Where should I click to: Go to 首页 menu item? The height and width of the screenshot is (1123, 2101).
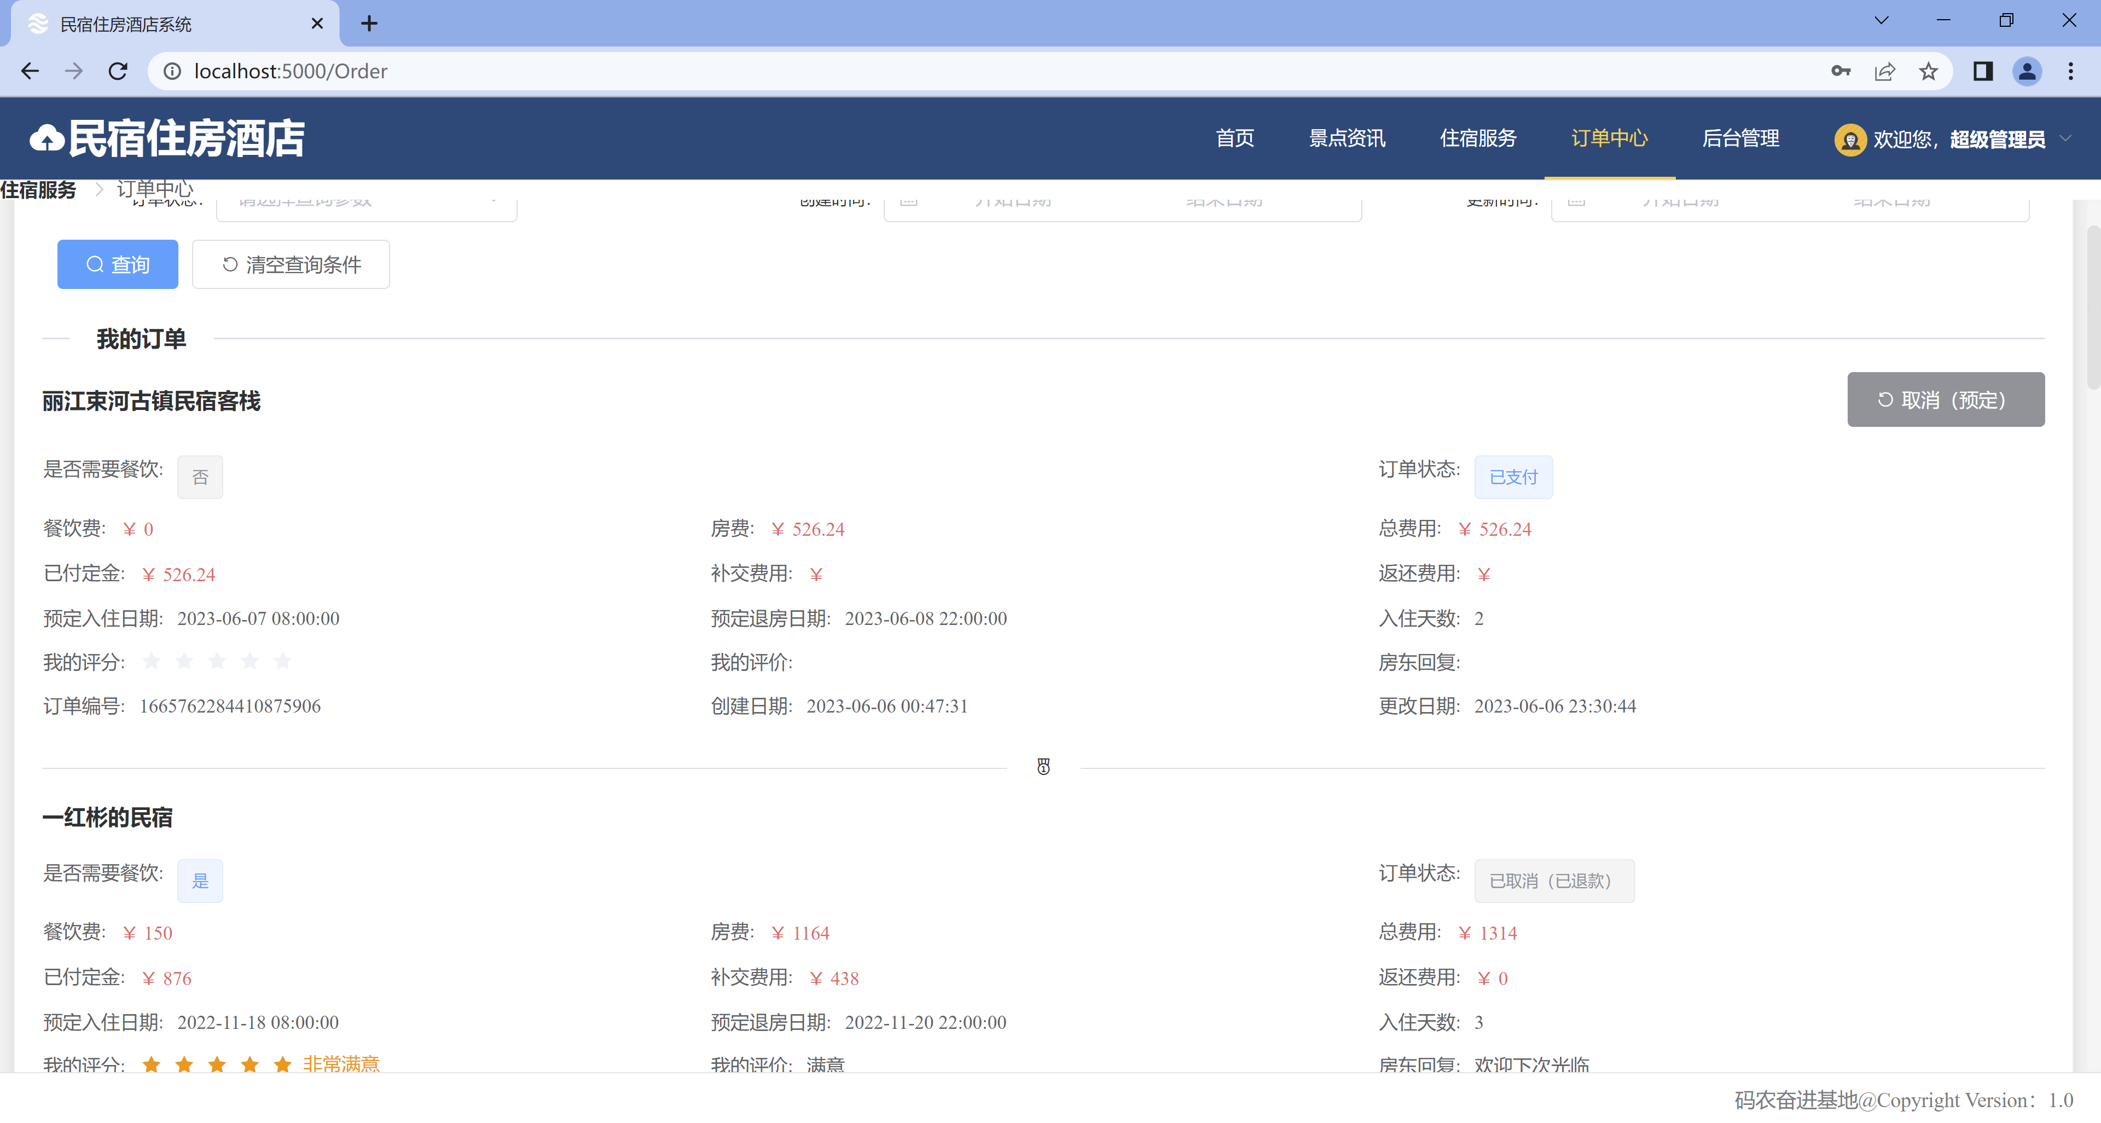(1235, 138)
